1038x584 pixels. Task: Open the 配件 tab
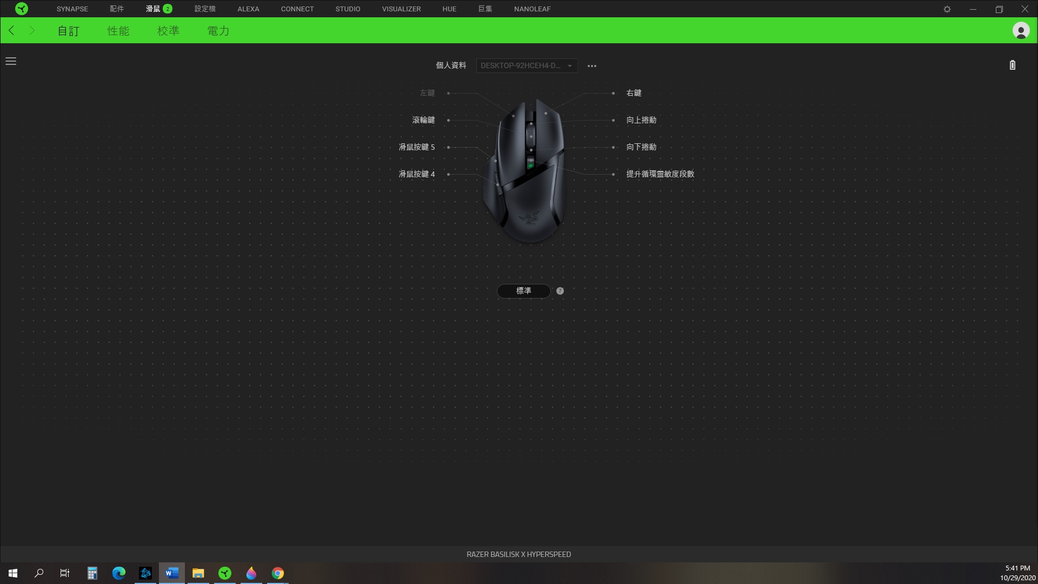(x=117, y=9)
